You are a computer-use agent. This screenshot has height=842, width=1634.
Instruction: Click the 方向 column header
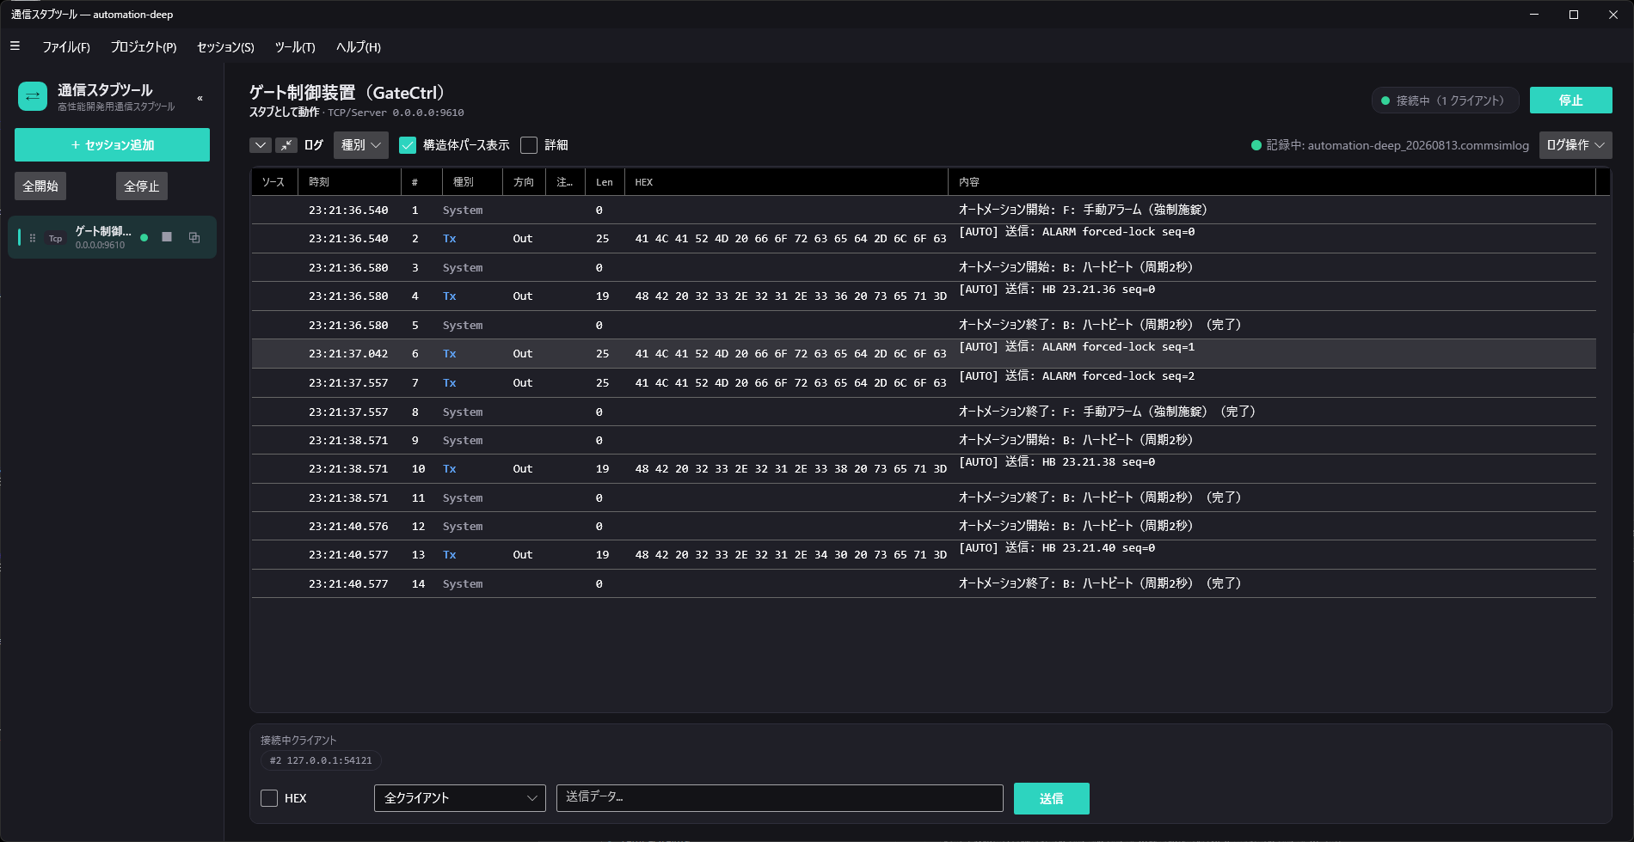pyautogui.click(x=524, y=182)
